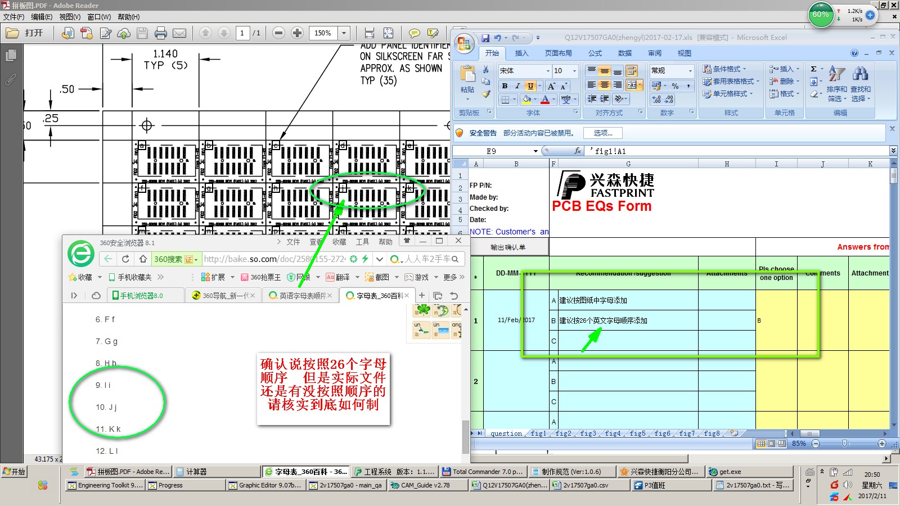900x506 pixels.
Task: Click the zoom in plus button in Adobe Reader
Action: click(x=298, y=33)
